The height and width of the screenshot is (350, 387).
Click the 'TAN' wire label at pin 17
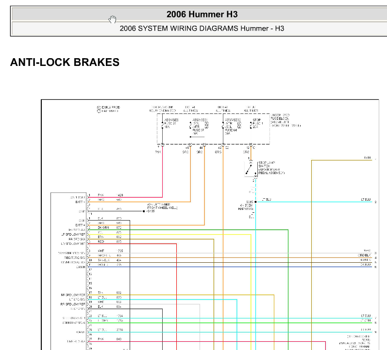coord(101,293)
